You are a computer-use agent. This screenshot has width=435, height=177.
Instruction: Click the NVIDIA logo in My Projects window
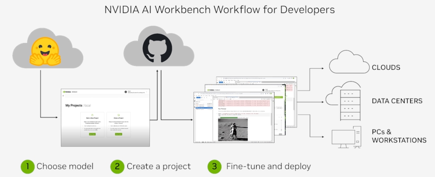(67, 92)
